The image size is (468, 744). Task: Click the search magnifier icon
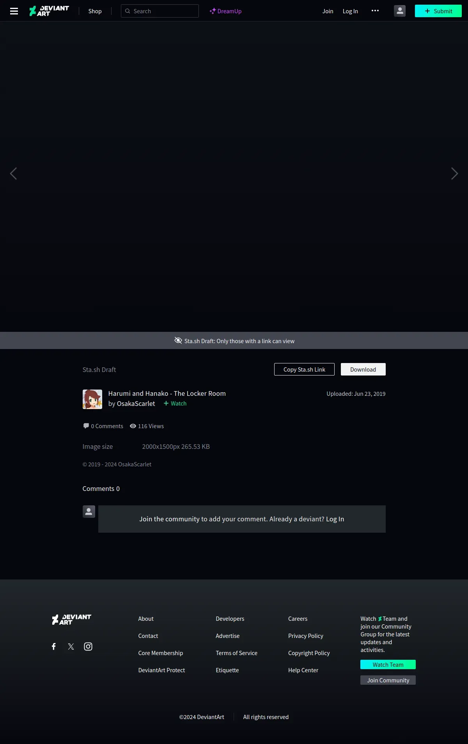pyautogui.click(x=128, y=11)
